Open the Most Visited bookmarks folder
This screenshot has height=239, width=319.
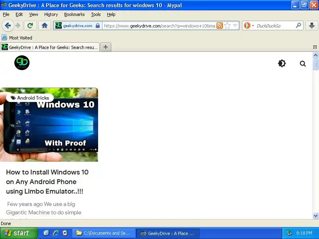17,38
